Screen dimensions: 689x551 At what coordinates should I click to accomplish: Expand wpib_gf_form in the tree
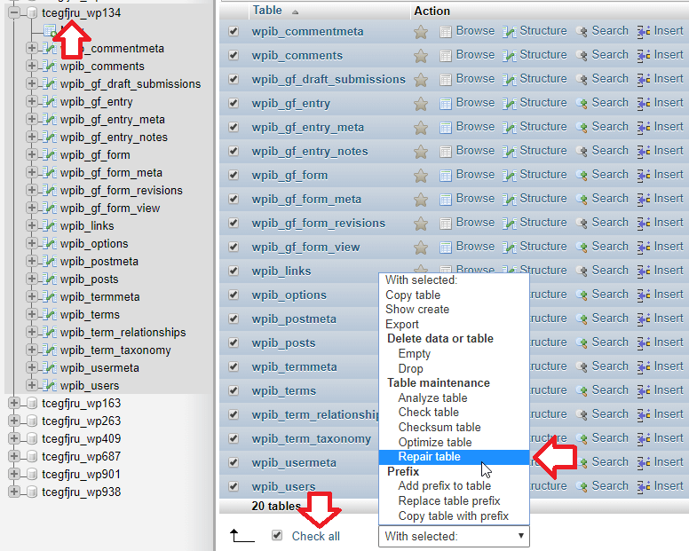click(32, 154)
